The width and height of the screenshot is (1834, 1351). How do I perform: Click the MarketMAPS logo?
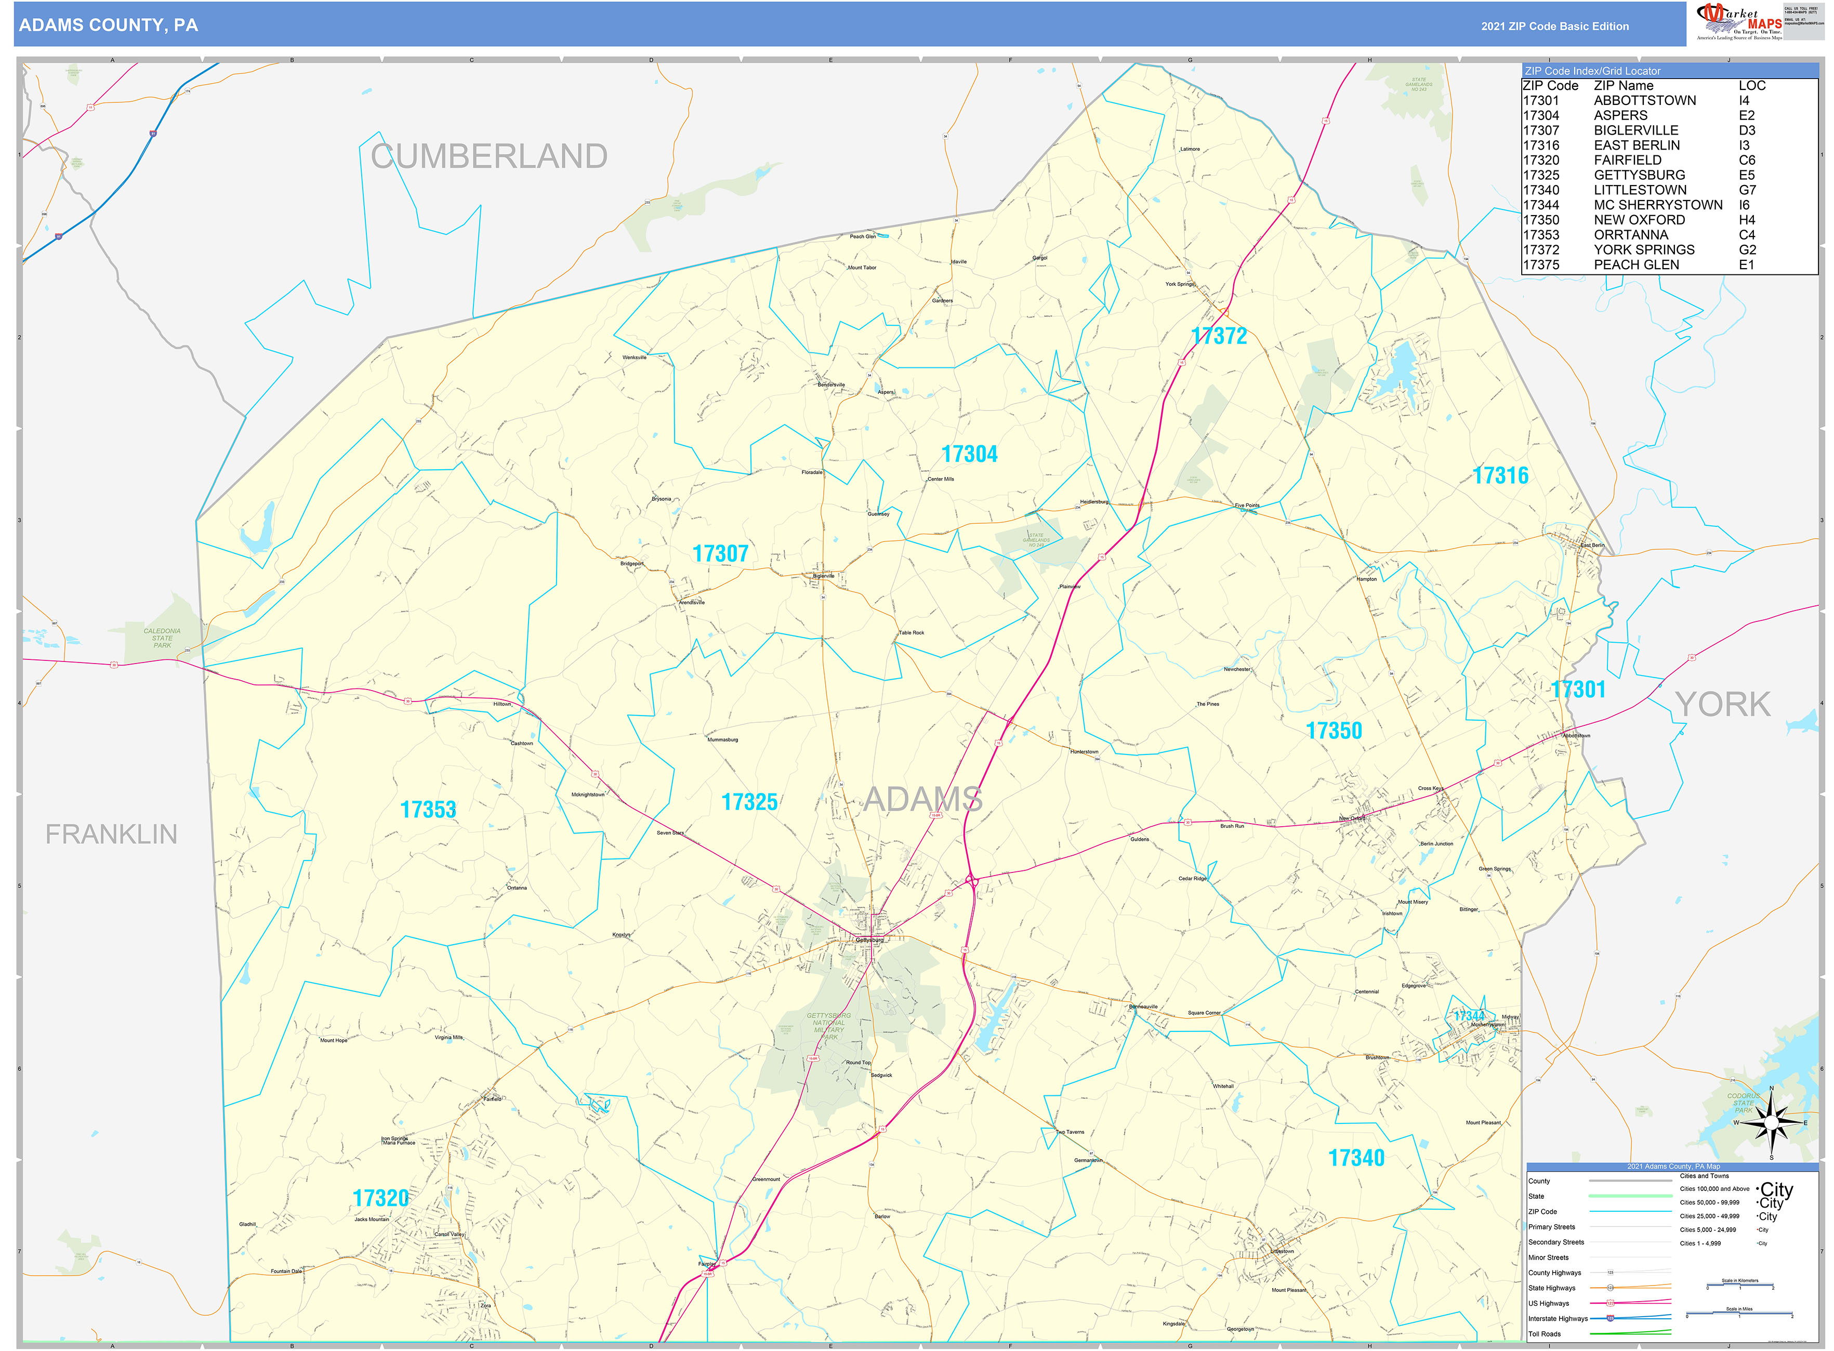1739,22
